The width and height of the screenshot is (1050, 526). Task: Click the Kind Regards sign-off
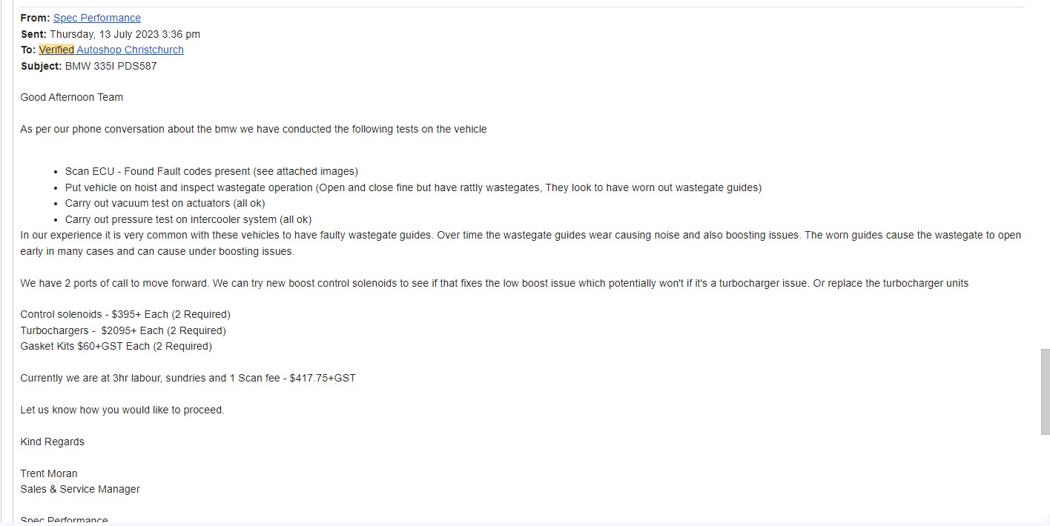tap(53, 442)
